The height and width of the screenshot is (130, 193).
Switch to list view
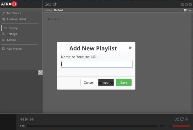(x=190, y=10)
